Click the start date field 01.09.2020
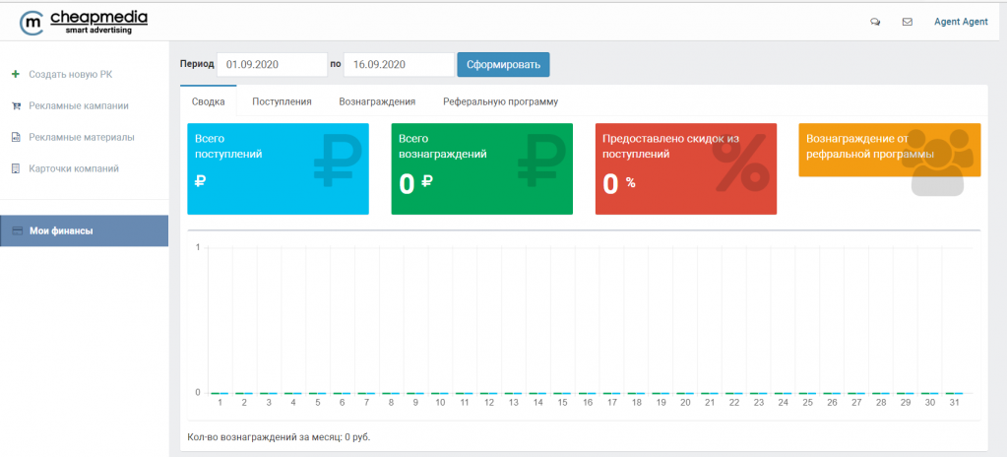1007x457 pixels. (272, 65)
